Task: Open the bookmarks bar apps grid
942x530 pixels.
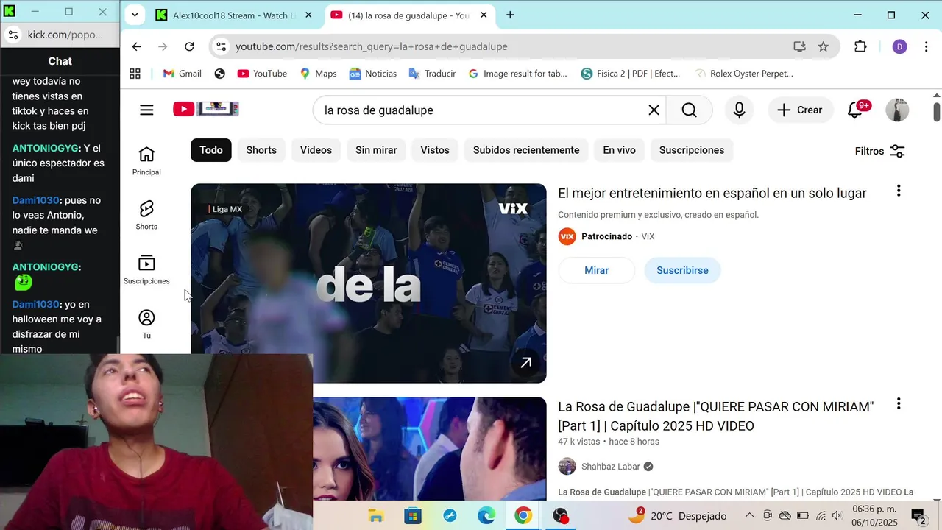Action: 135,74
